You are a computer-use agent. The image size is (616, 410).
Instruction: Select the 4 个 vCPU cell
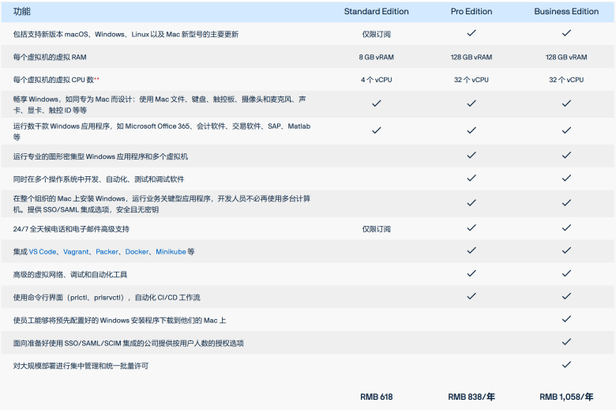click(377, 80)
